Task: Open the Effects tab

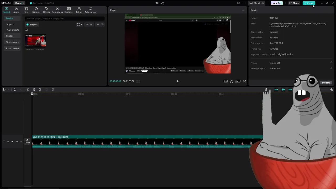Action: tap(46, 10)
